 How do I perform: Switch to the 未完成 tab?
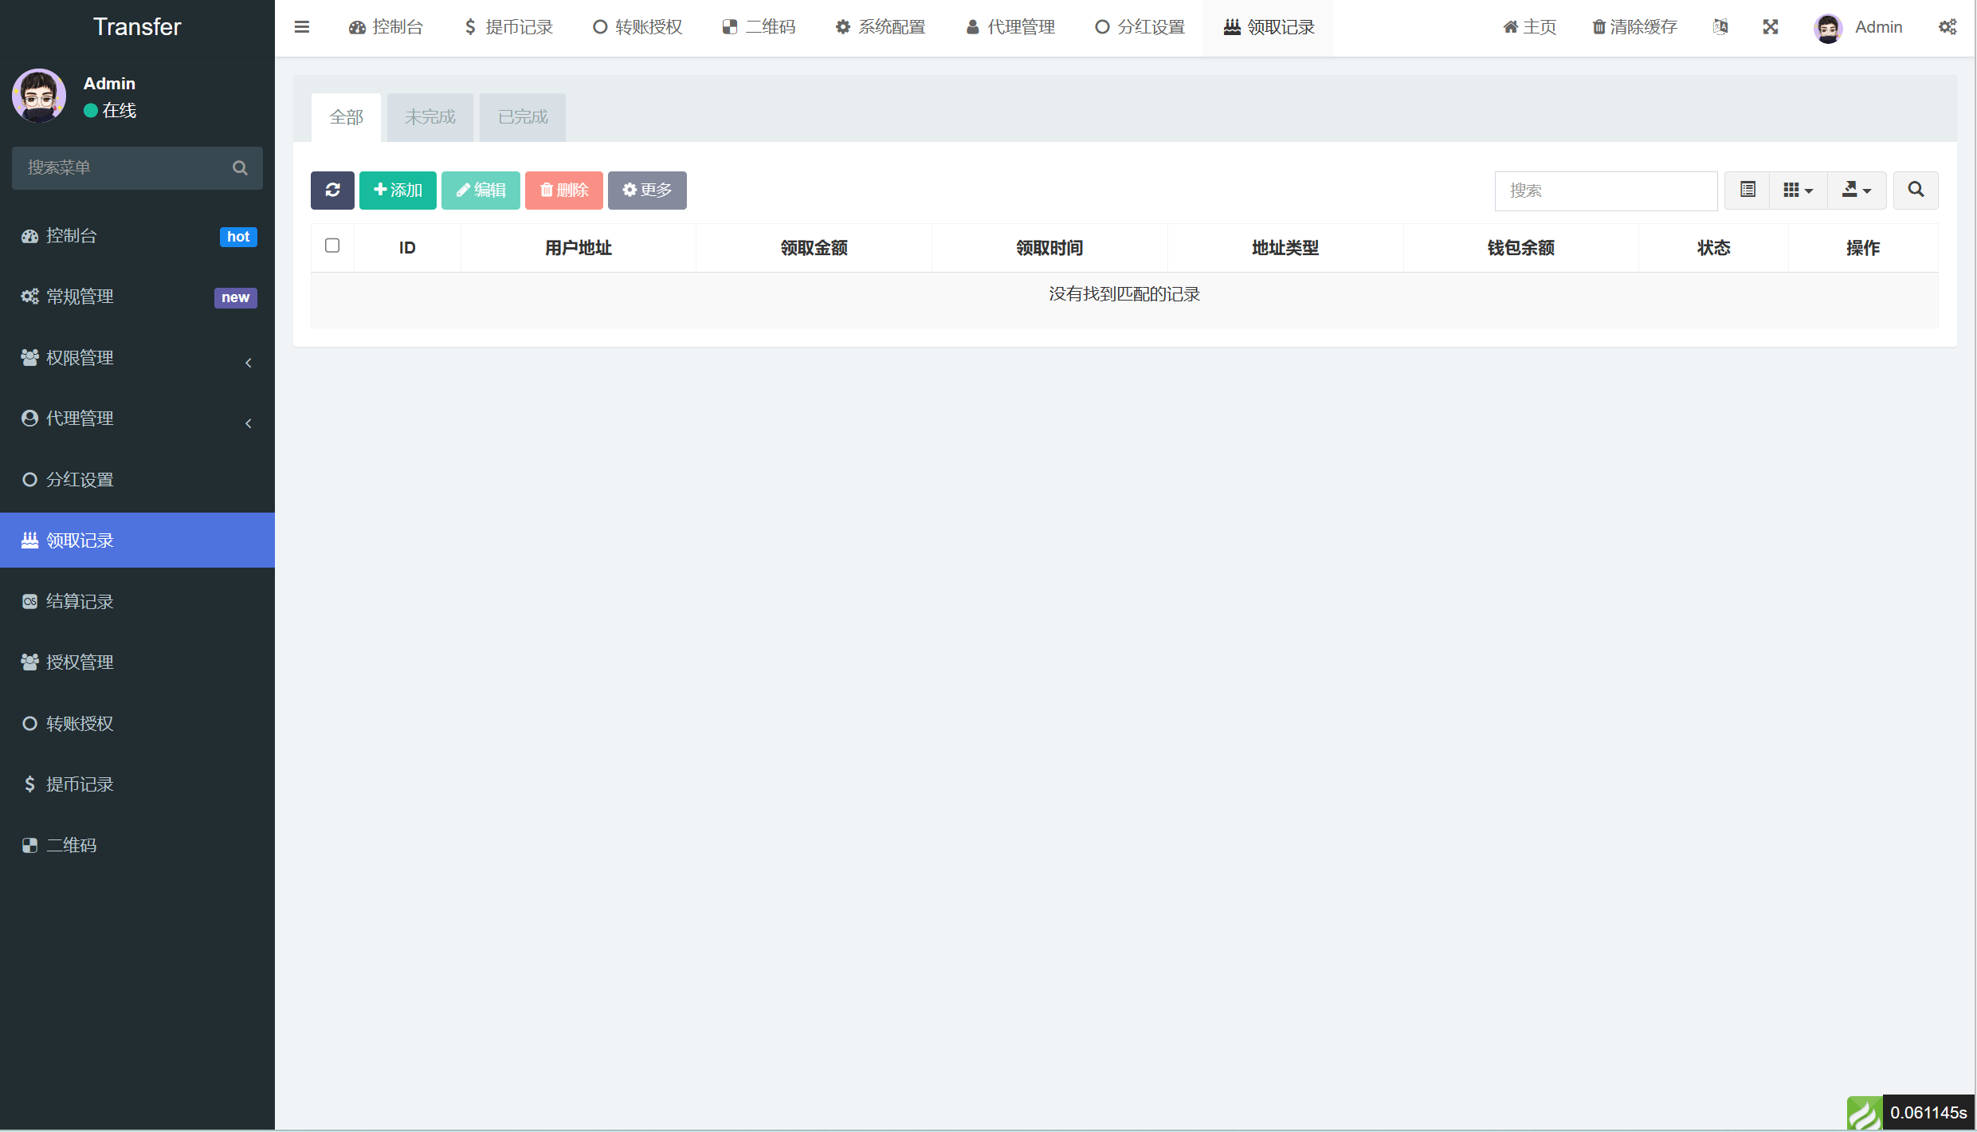click(x=430, y=117)
